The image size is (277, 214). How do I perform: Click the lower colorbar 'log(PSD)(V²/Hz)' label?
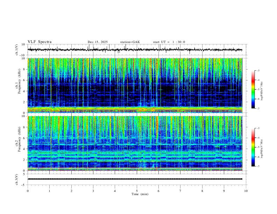coord(262,149)
